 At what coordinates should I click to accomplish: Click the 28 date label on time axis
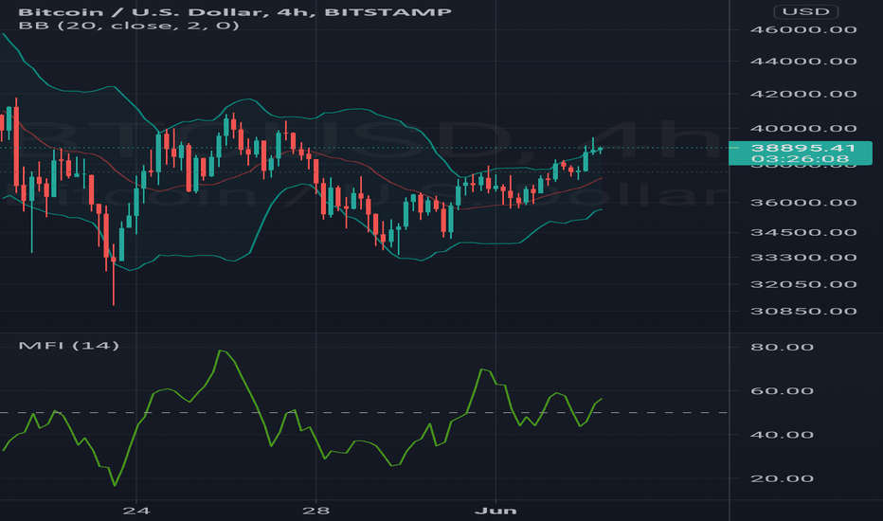315,511
